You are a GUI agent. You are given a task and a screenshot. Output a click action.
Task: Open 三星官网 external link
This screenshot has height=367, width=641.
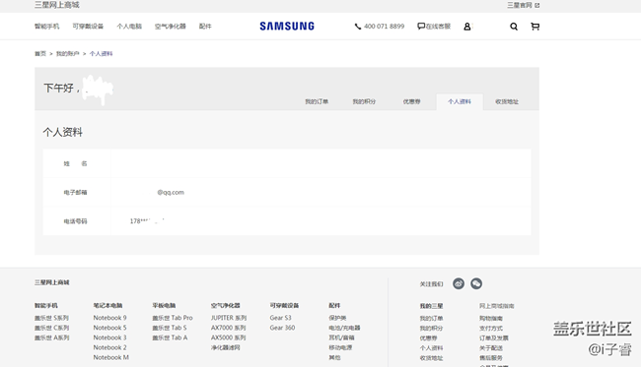[x=524, y=5]
